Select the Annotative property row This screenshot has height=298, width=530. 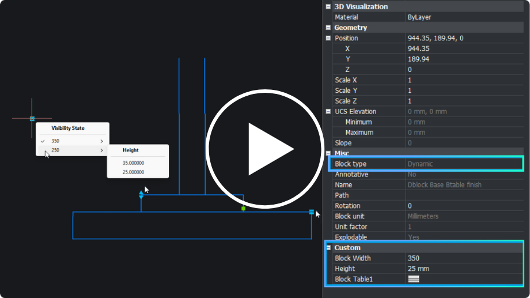click(428, 174)
